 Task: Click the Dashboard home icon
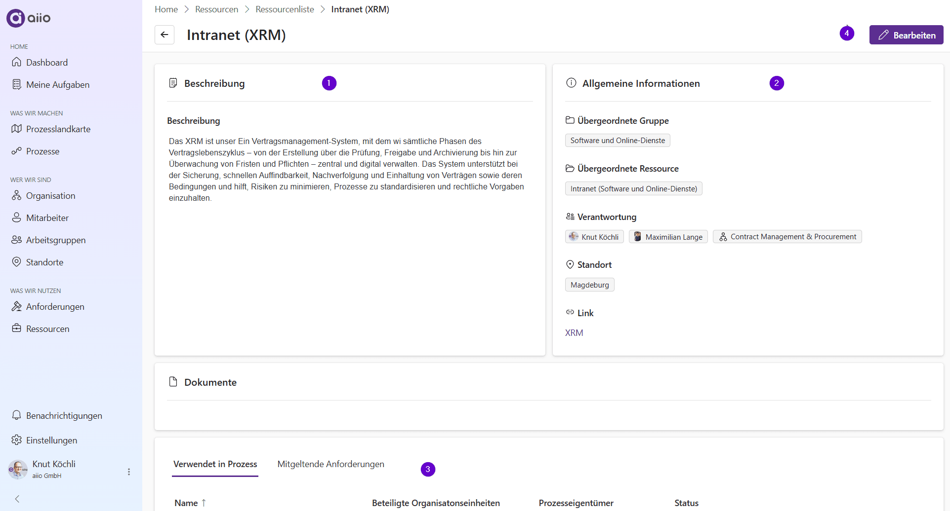click(17, 62)
